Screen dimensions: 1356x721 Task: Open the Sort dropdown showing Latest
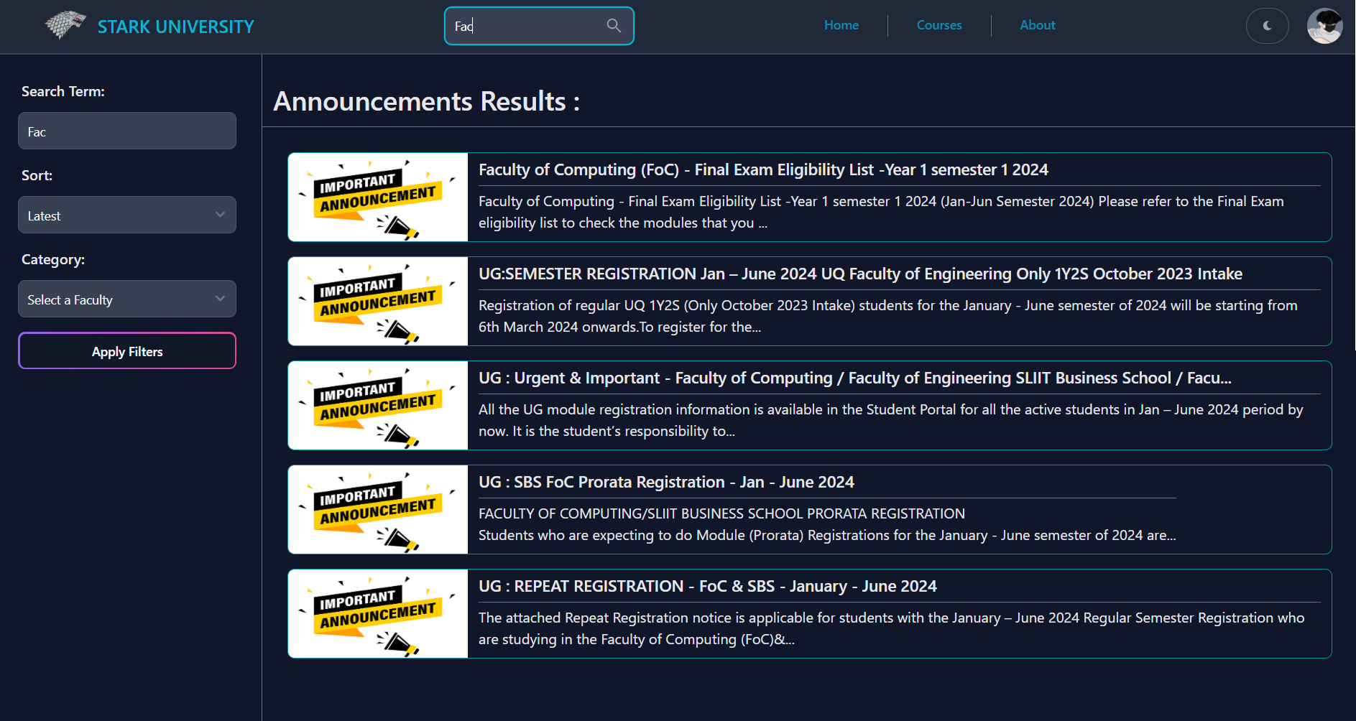(126, 215)
